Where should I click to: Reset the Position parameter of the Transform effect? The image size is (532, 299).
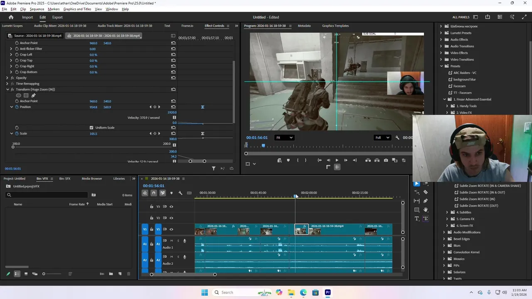coord(173,107)
